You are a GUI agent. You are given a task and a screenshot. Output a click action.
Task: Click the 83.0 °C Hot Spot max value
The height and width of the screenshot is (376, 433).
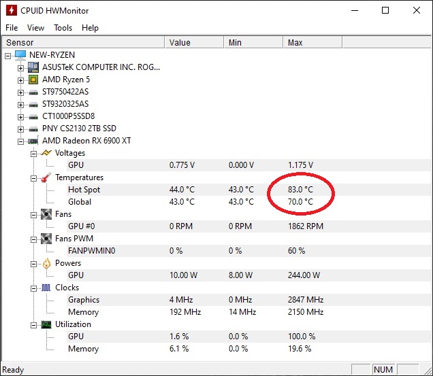pos(300,190)
